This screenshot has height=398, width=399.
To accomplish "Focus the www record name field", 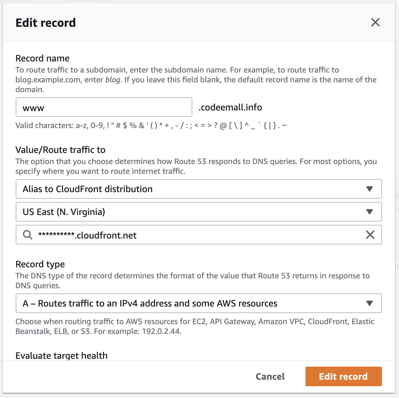I will point(104,107).
